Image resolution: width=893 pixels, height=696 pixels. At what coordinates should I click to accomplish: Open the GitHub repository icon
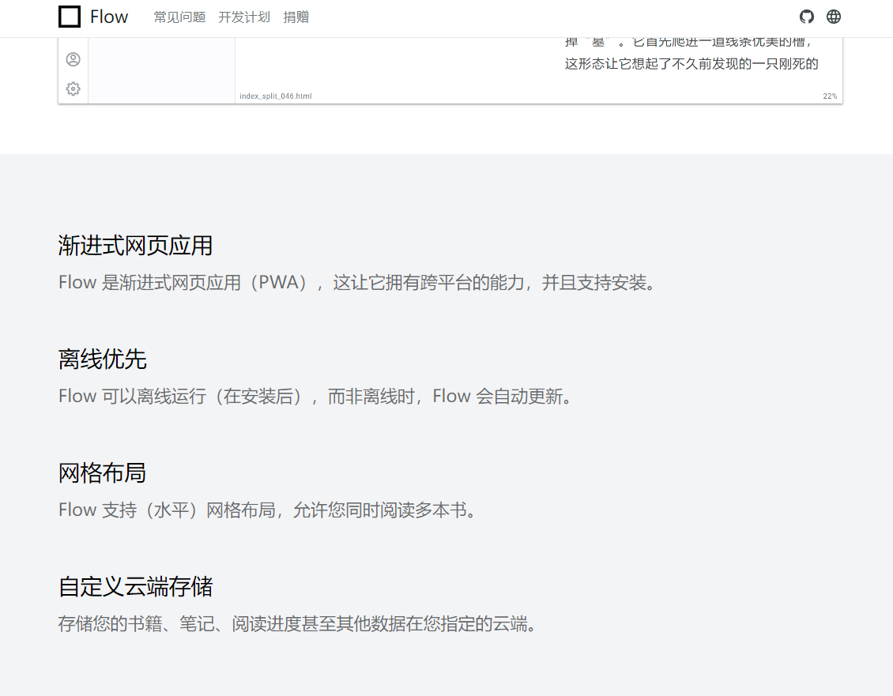[806, 17]
